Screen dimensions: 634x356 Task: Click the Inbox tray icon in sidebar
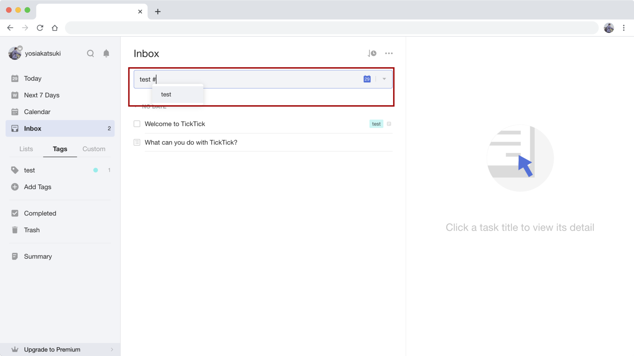(x=15, y=129)
